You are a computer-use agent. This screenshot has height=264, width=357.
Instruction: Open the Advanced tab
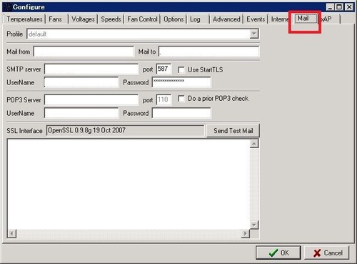226,19
